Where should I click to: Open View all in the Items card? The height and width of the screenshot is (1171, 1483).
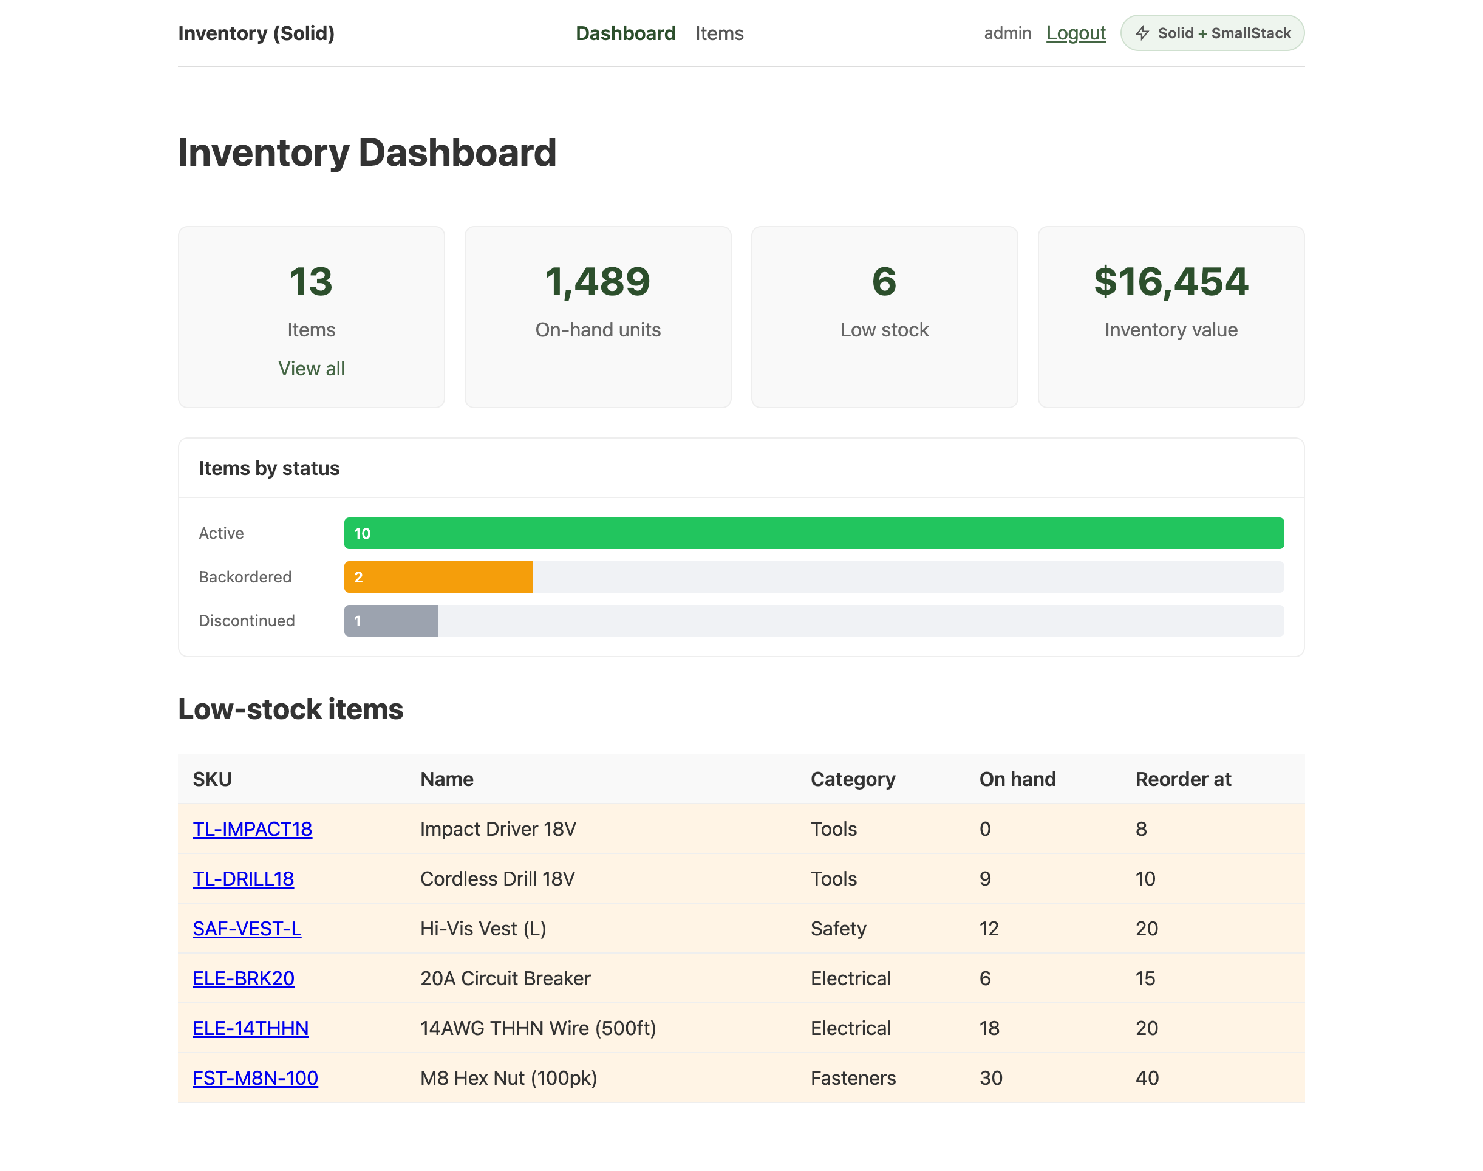coord(312,368)
